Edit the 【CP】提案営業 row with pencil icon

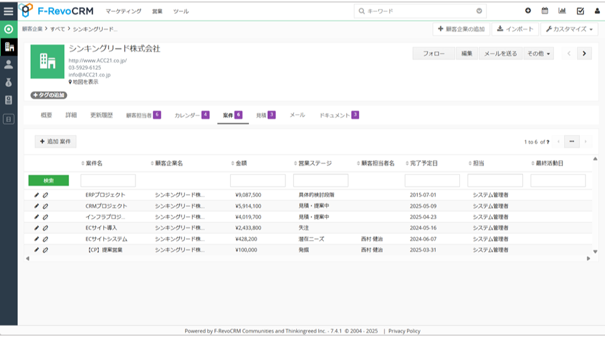coord(37,250)
